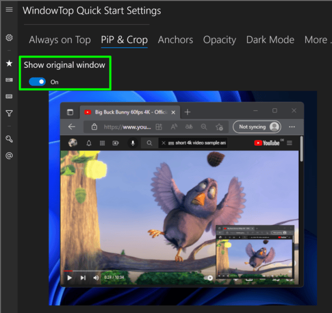Open the funnel filter sidebar icon
This screenshot has width=332, height=313.
(9, 113)
